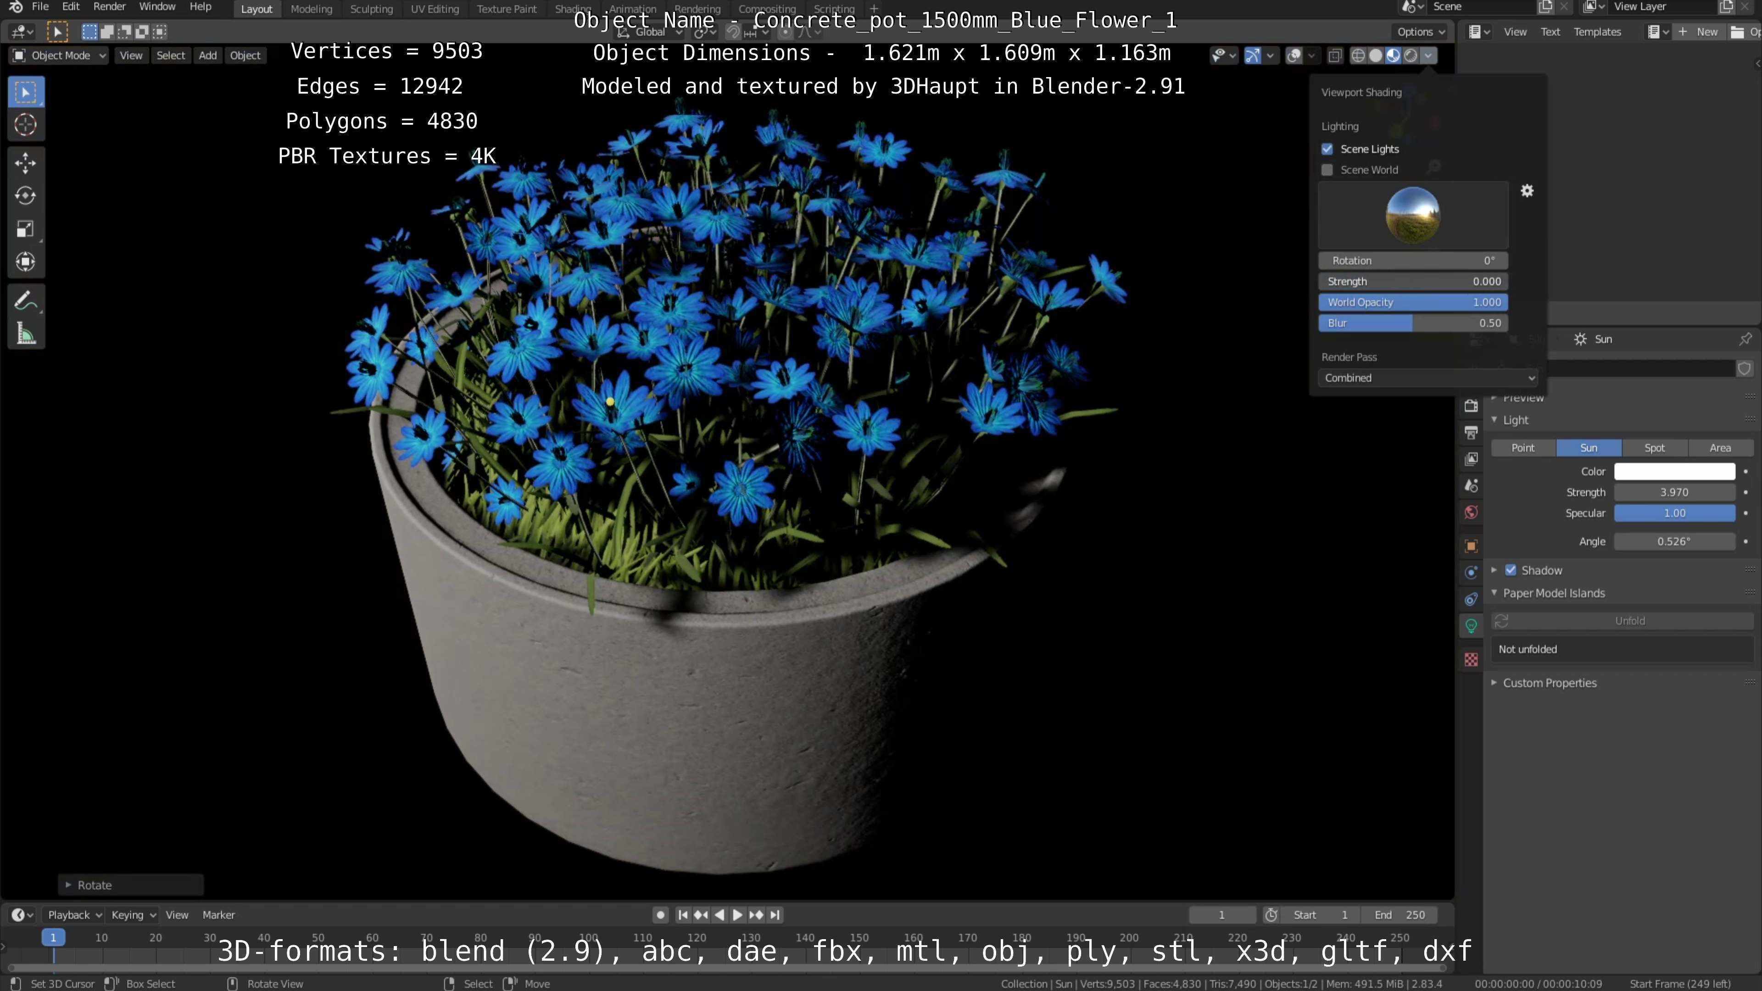Open the HDRI preferences gear icon

pyautogui.click(x=1527, y=191)
